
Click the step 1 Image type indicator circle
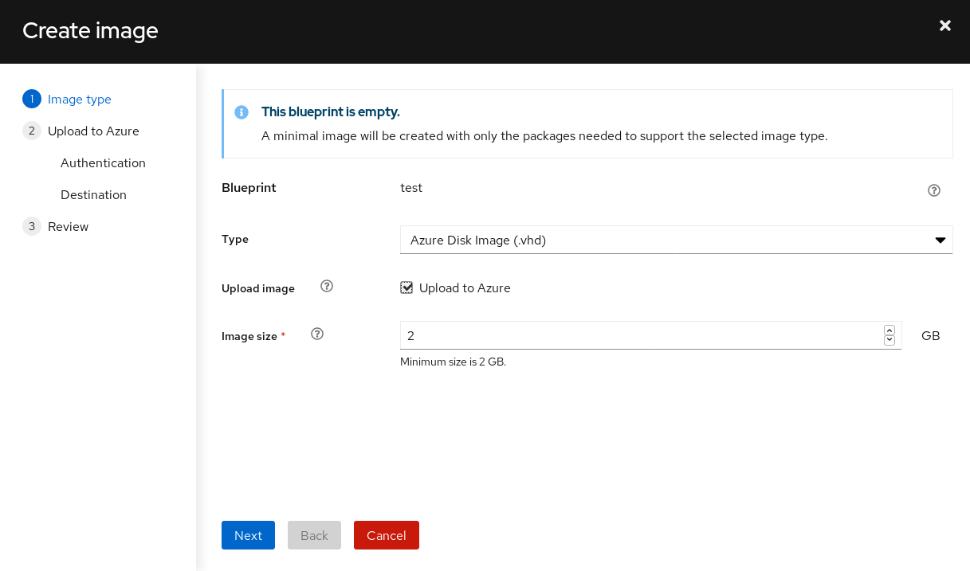tap(32, 99)
